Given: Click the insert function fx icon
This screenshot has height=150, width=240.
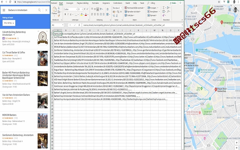Looking at the screenshot, I should pyautogui.click(x=79, y=25).
